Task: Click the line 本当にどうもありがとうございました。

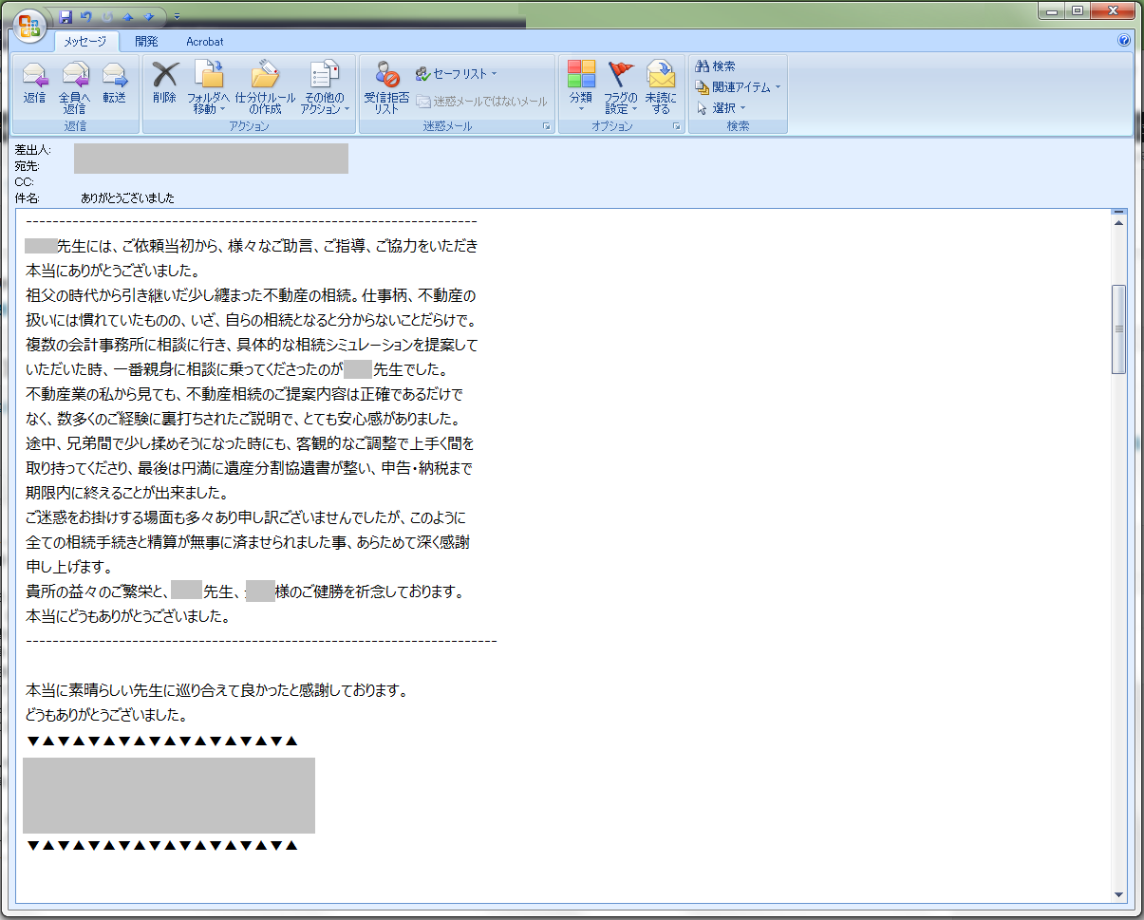Action: click(x=129, y=616)
